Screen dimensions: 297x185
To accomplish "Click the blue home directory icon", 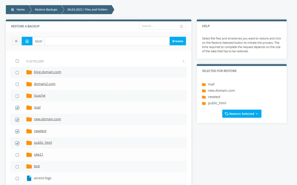I will [x=27, y=41].
